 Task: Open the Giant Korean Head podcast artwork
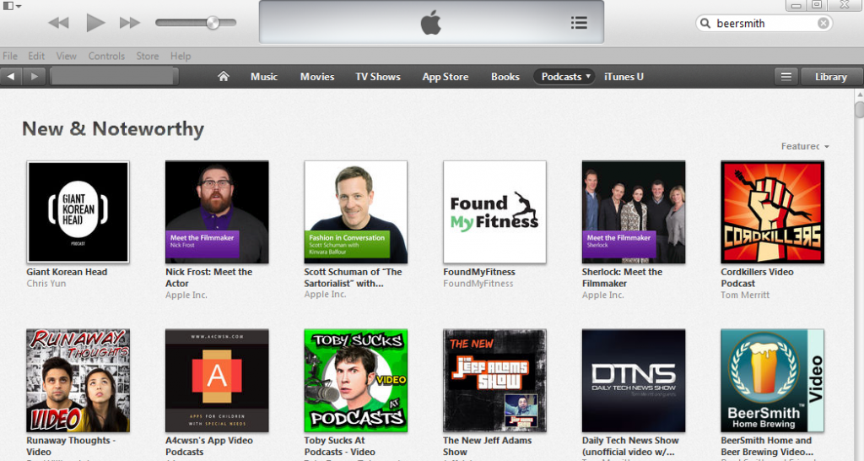tap(78, 212)
